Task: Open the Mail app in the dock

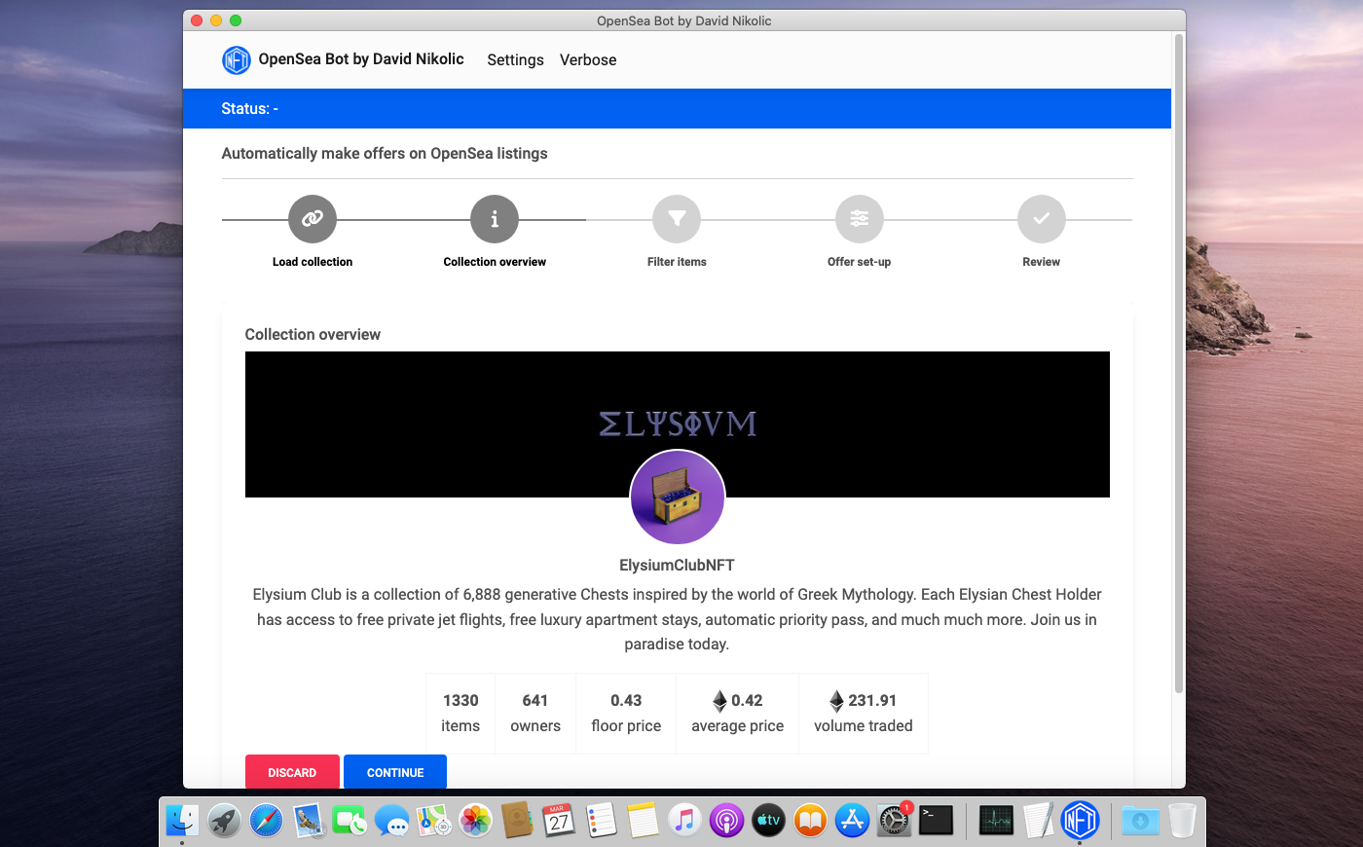Action: (309, 821)
